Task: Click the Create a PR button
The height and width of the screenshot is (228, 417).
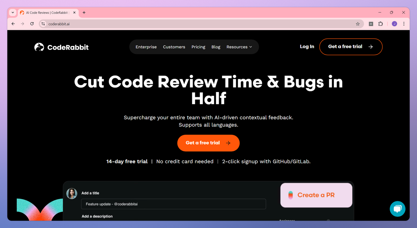Action: coord(316,195)
